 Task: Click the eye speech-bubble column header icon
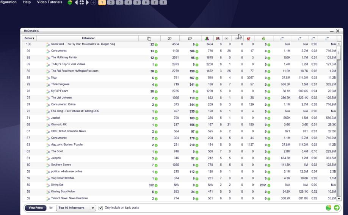point(169,38)
